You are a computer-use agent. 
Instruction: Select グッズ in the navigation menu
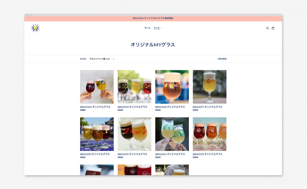coord(157,29)
